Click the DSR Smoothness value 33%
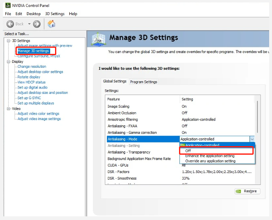 186,178
